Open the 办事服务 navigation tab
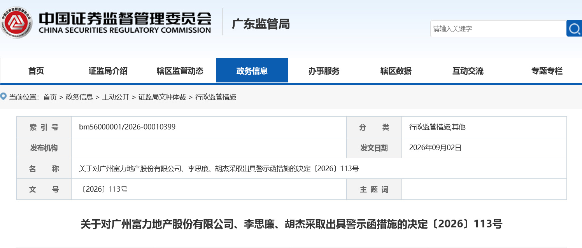582x248 pixels. (324, 71)
